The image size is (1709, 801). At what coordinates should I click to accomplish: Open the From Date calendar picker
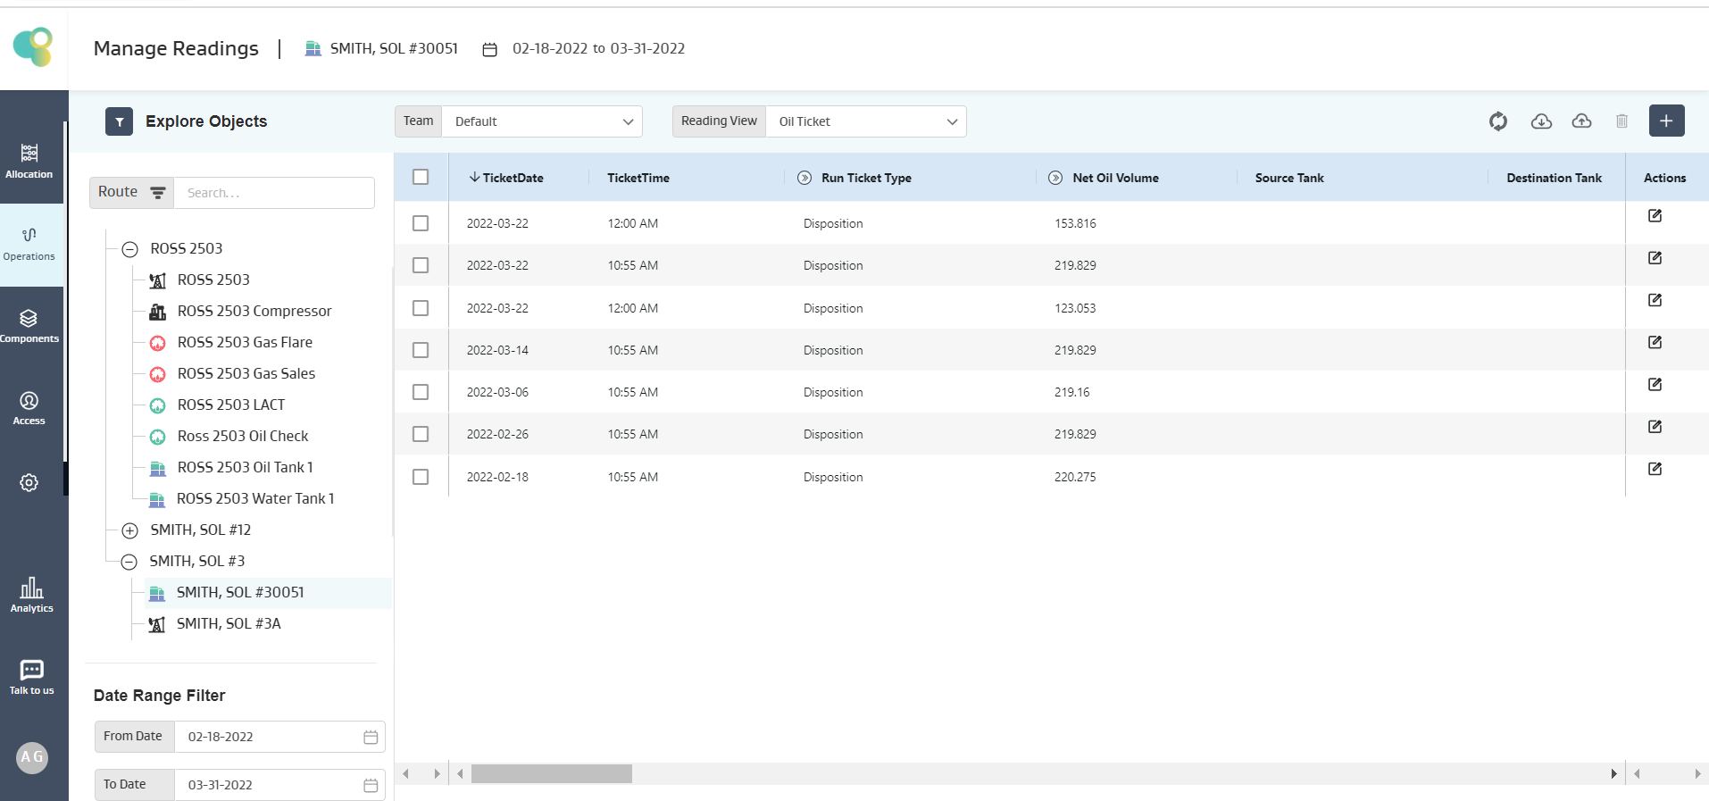371,737
